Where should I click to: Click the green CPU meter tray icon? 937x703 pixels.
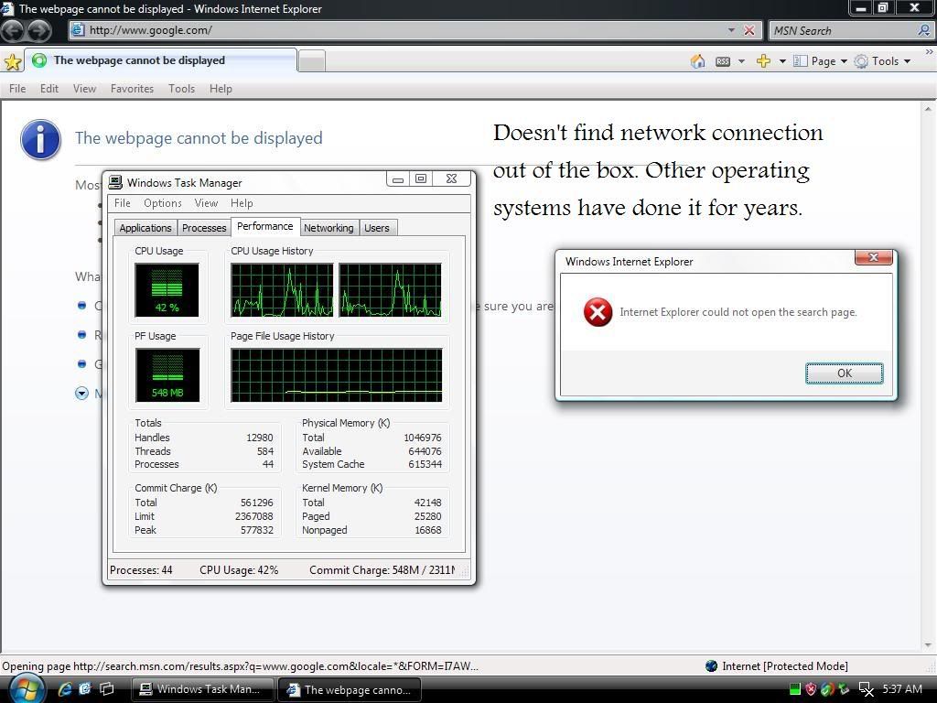pos(794,689)
